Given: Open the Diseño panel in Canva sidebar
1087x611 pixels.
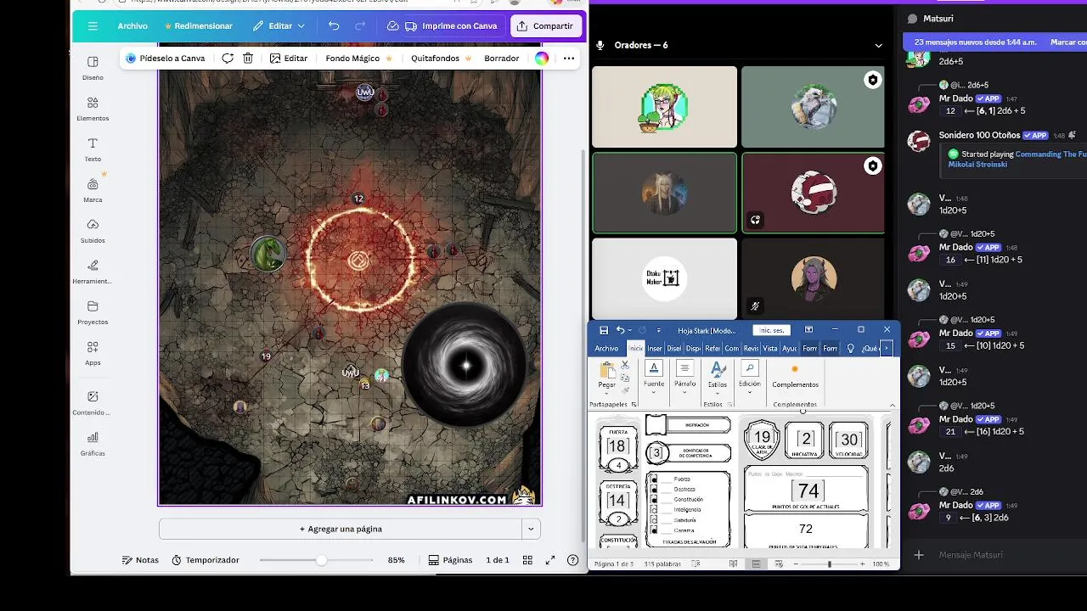Looking at the screenshot, I should [x=93, y=67].
